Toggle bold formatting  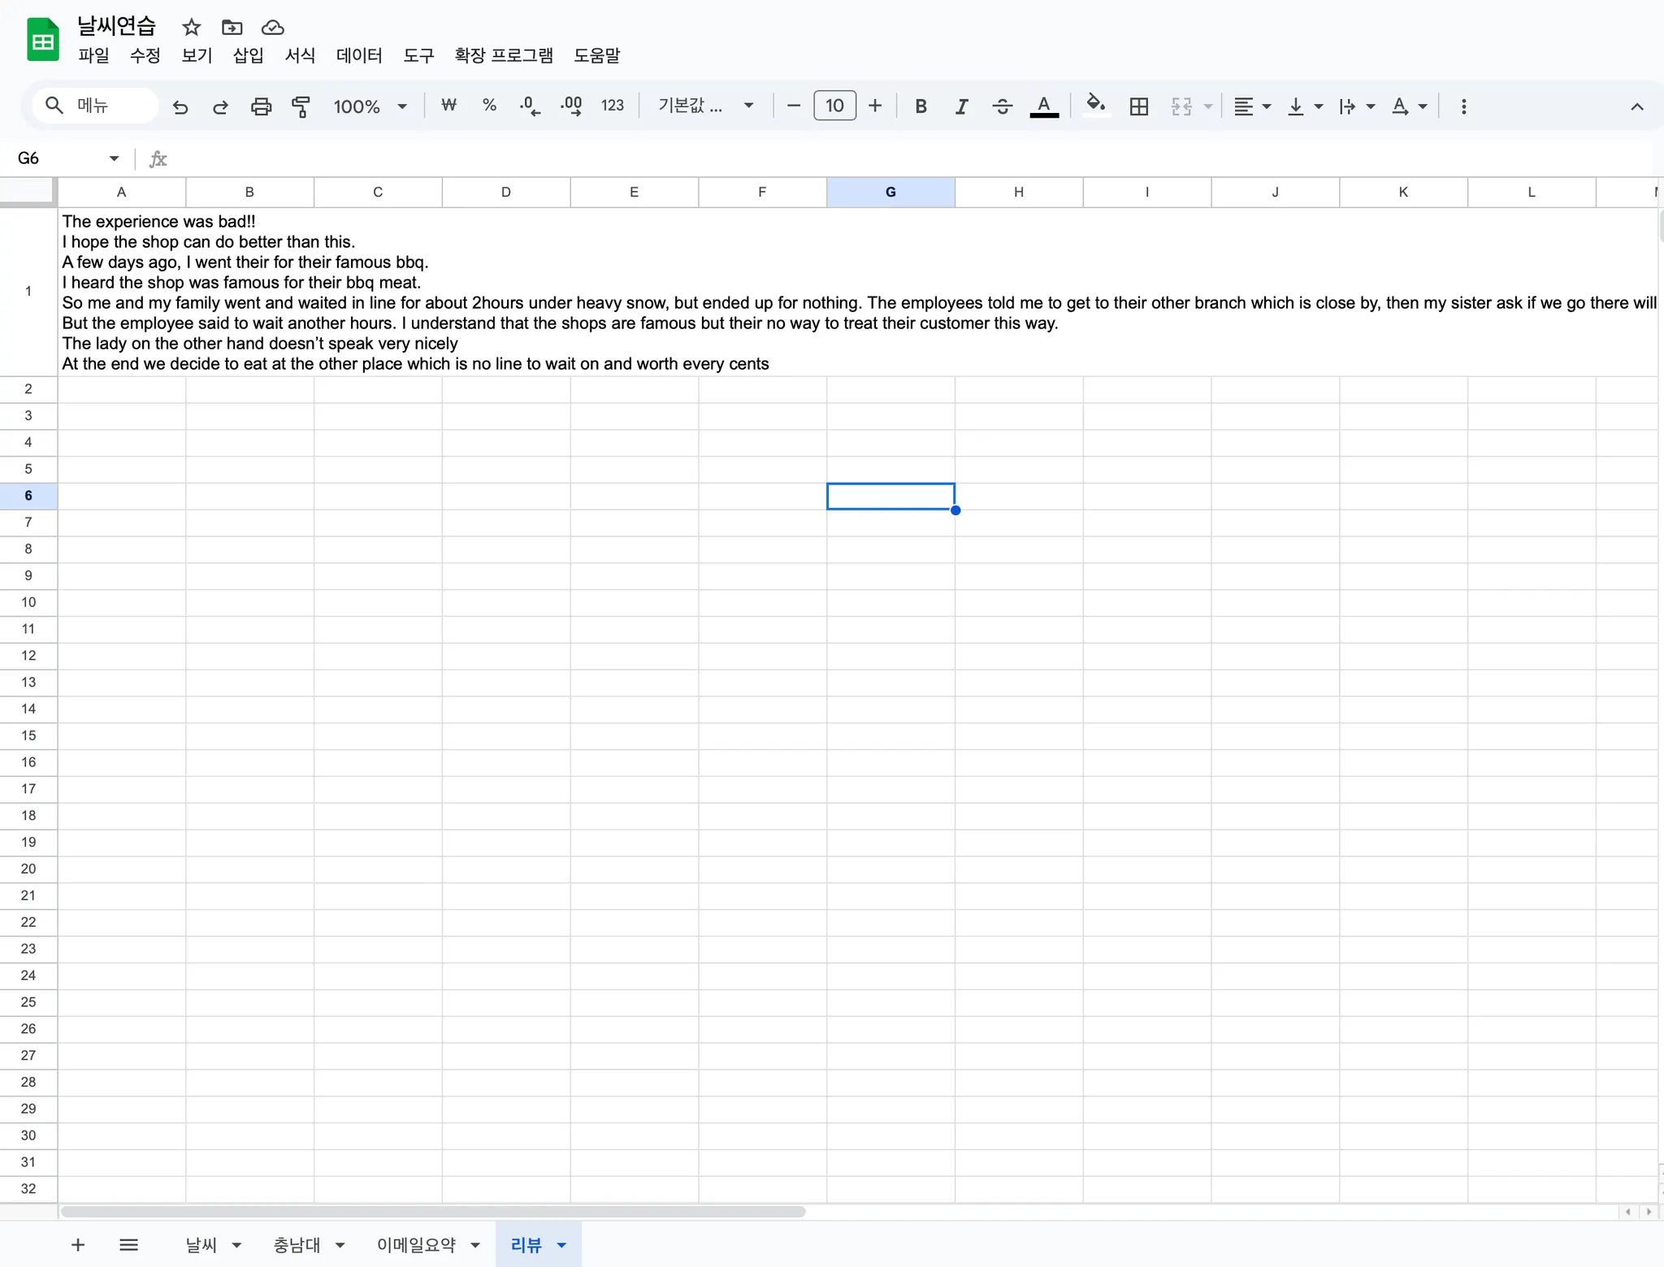921,106
